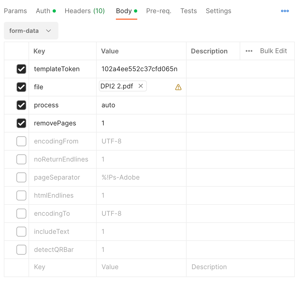Click the encodingTo value 'UTF-8'
The image size is (303, 282).
coord(112,214)
